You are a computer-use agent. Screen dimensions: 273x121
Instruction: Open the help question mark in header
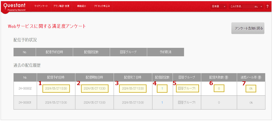coord(268,6)
